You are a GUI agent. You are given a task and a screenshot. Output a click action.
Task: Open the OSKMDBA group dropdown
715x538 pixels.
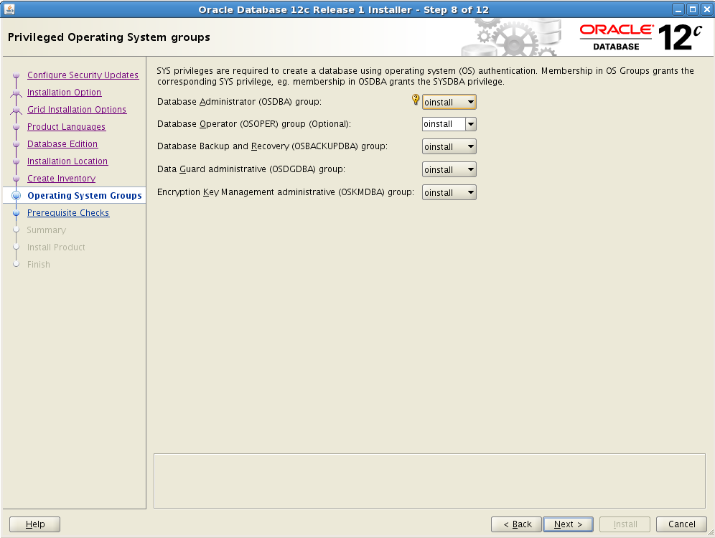pos(449,193)
